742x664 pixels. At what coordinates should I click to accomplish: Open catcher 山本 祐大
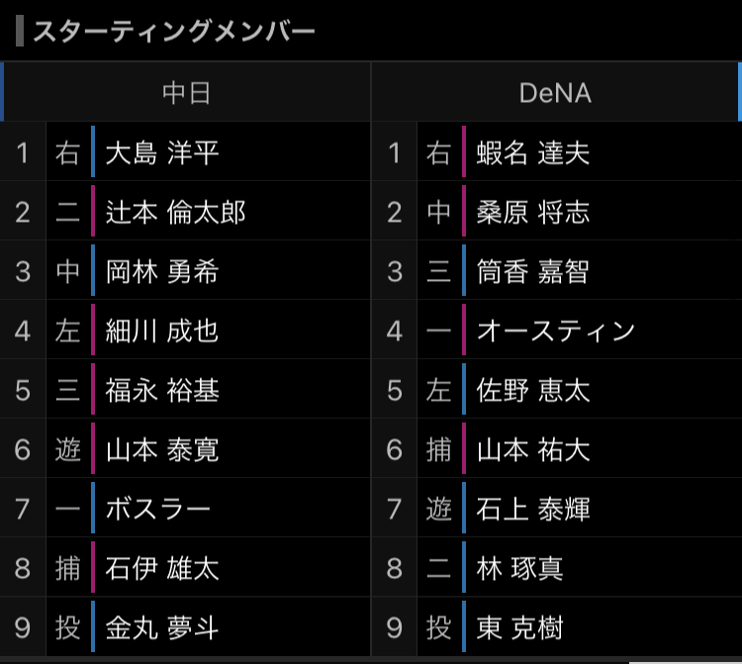point(533,449)
